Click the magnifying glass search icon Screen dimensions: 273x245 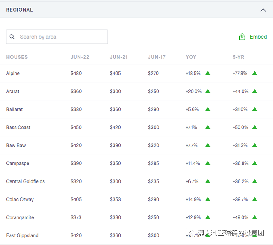pos(12,37)
